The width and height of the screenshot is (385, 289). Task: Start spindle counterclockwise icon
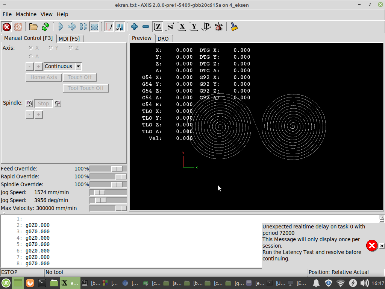click(29, 103)
